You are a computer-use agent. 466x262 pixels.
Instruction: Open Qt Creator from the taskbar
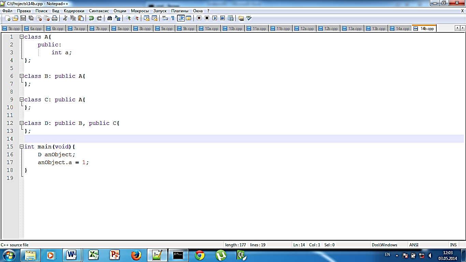[x=242, y=255]
